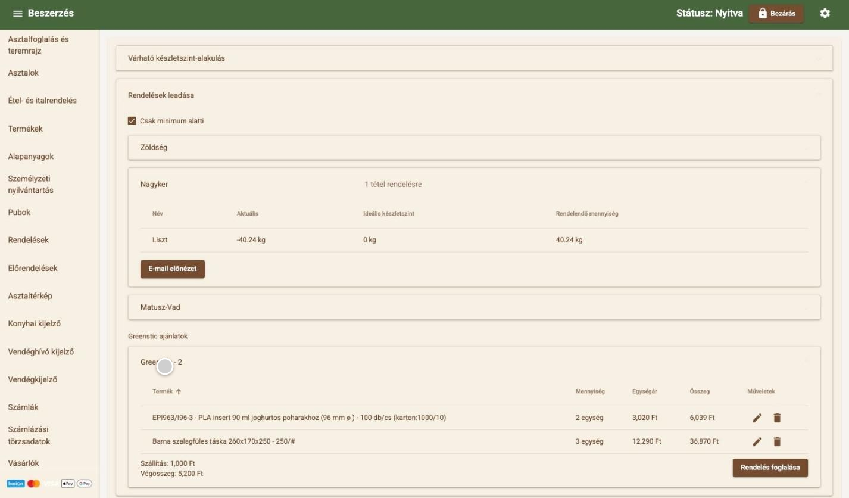Collapse the Rendelések leadása panel

point(473,95)
